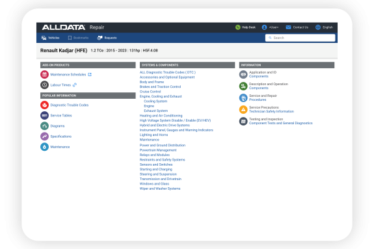The height and width of the screenshot is (249, 374).
Task: Click the Description and Operation icon
Action: click(x=243, y=86)
